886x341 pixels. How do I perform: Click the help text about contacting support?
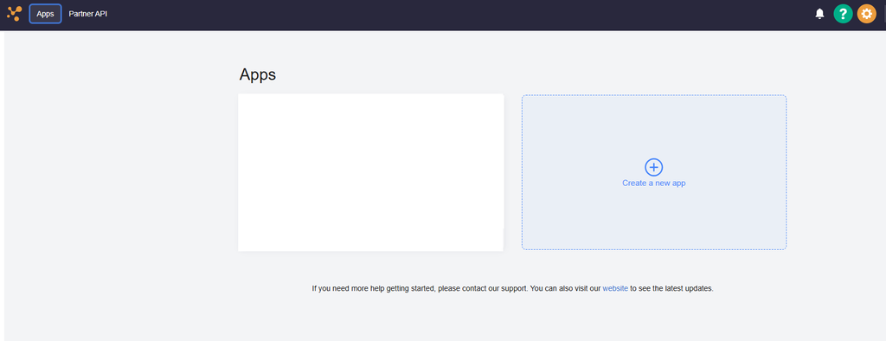point(512,288)
